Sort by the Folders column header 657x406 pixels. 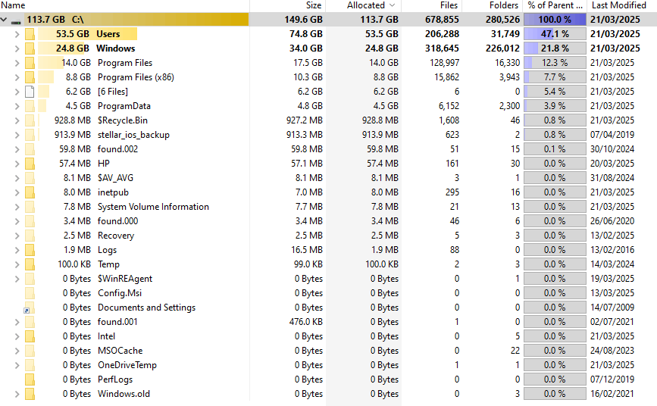click(x=492, y=5)
